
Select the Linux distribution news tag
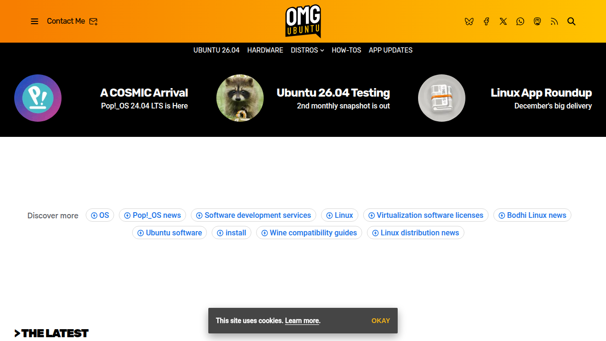415,233
